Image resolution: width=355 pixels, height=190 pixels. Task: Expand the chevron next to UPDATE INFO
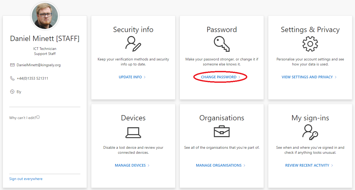(144, 77)
